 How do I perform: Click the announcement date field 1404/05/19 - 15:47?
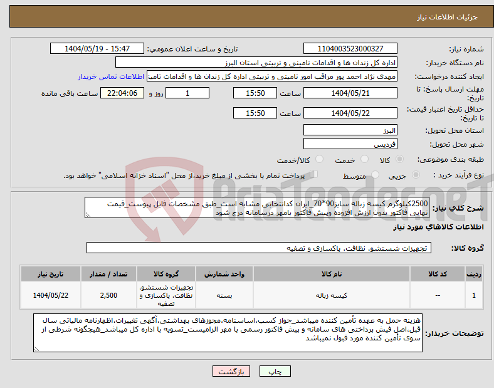pos(97,48)
